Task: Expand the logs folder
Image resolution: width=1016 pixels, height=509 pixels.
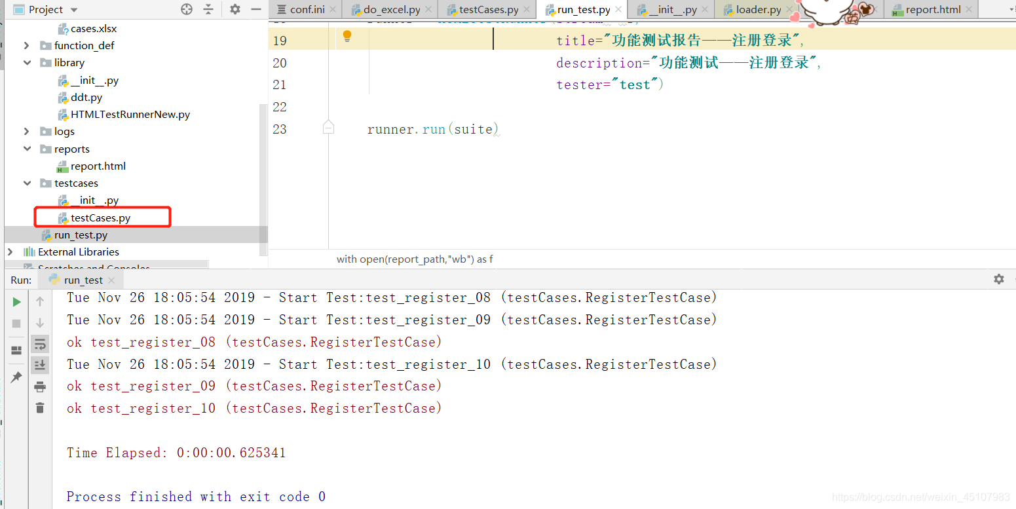Action: [27, 132]
